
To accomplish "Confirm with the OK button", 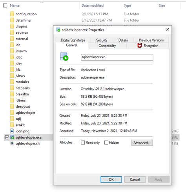I will click(111, 179).
